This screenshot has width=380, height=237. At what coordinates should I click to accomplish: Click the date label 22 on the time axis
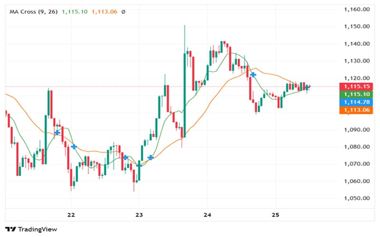tap(71, 215)
